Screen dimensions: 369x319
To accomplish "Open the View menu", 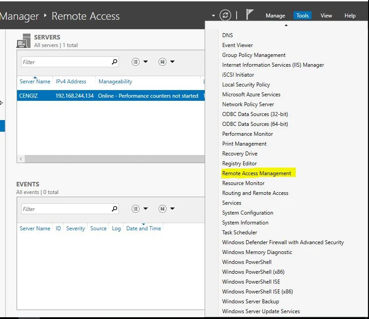I will (x=326, y=16).
